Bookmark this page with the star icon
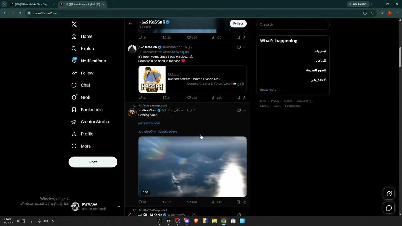 [372, 13]
